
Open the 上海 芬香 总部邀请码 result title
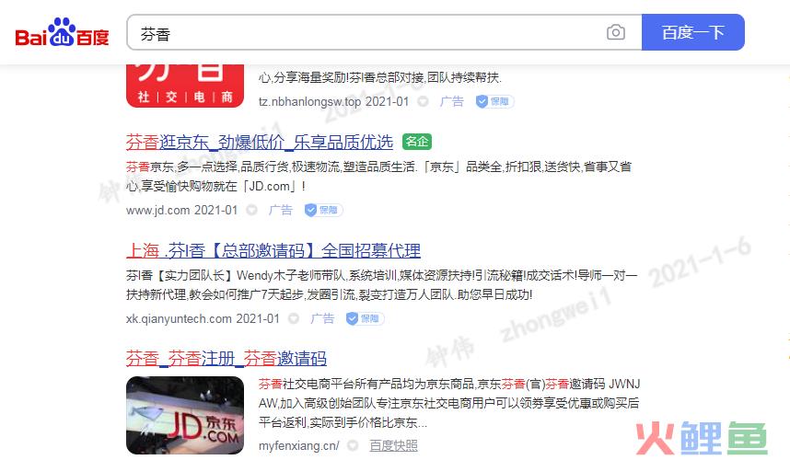pos(273,250)
